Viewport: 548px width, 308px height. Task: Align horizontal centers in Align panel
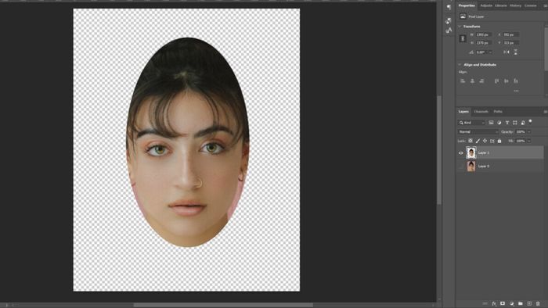[472, 81]
